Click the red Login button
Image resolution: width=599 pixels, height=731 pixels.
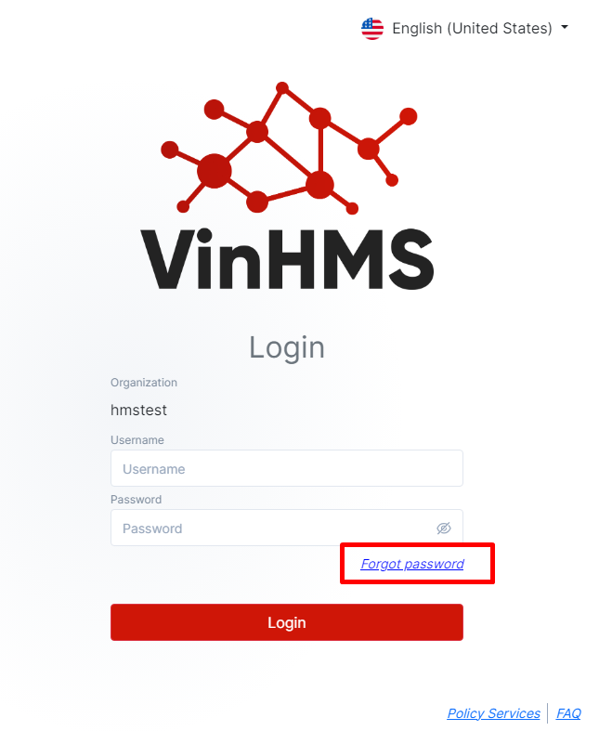coord(287,622)
